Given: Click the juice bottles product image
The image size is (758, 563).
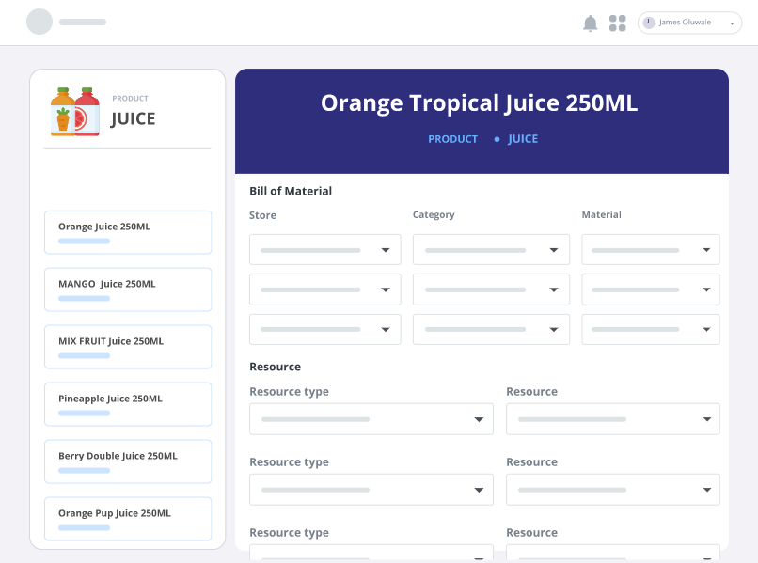Looking at the screenshot, I should tap(75, 112).
